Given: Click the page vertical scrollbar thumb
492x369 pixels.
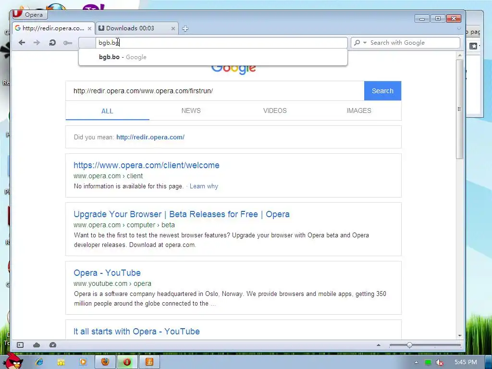Looking at the screenshot, I should pyautogui.click(x=460, y=109).
